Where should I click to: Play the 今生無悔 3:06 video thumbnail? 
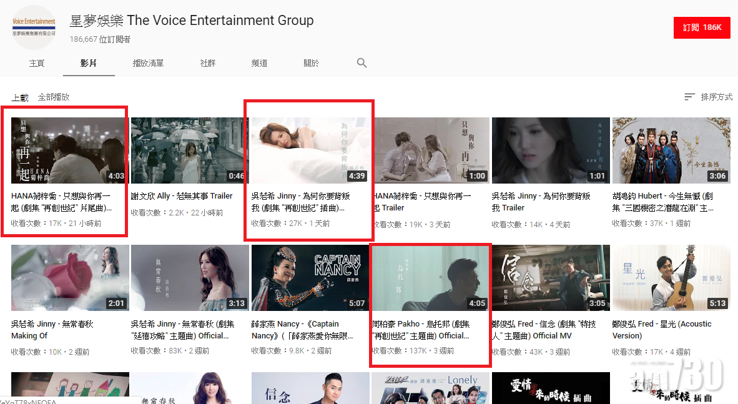671,150
